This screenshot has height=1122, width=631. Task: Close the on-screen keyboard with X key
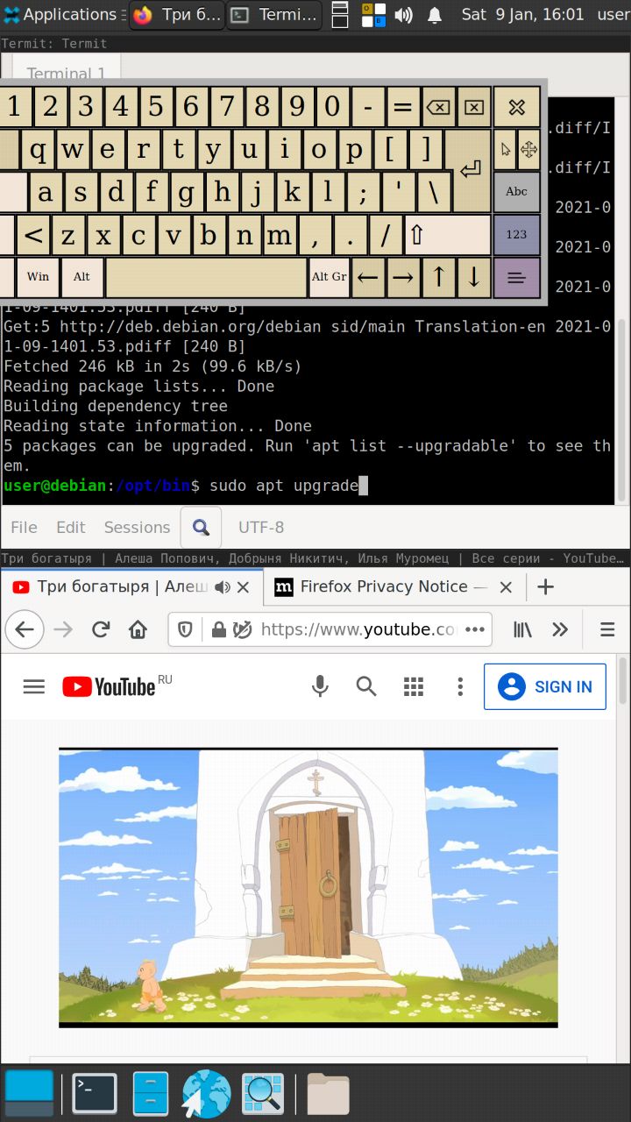(517, 108)
